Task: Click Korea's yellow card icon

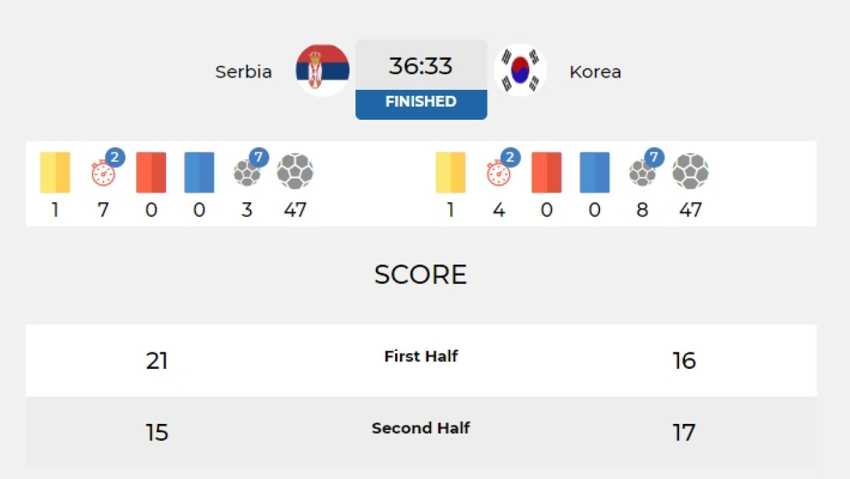Action: tap(450, 172)
